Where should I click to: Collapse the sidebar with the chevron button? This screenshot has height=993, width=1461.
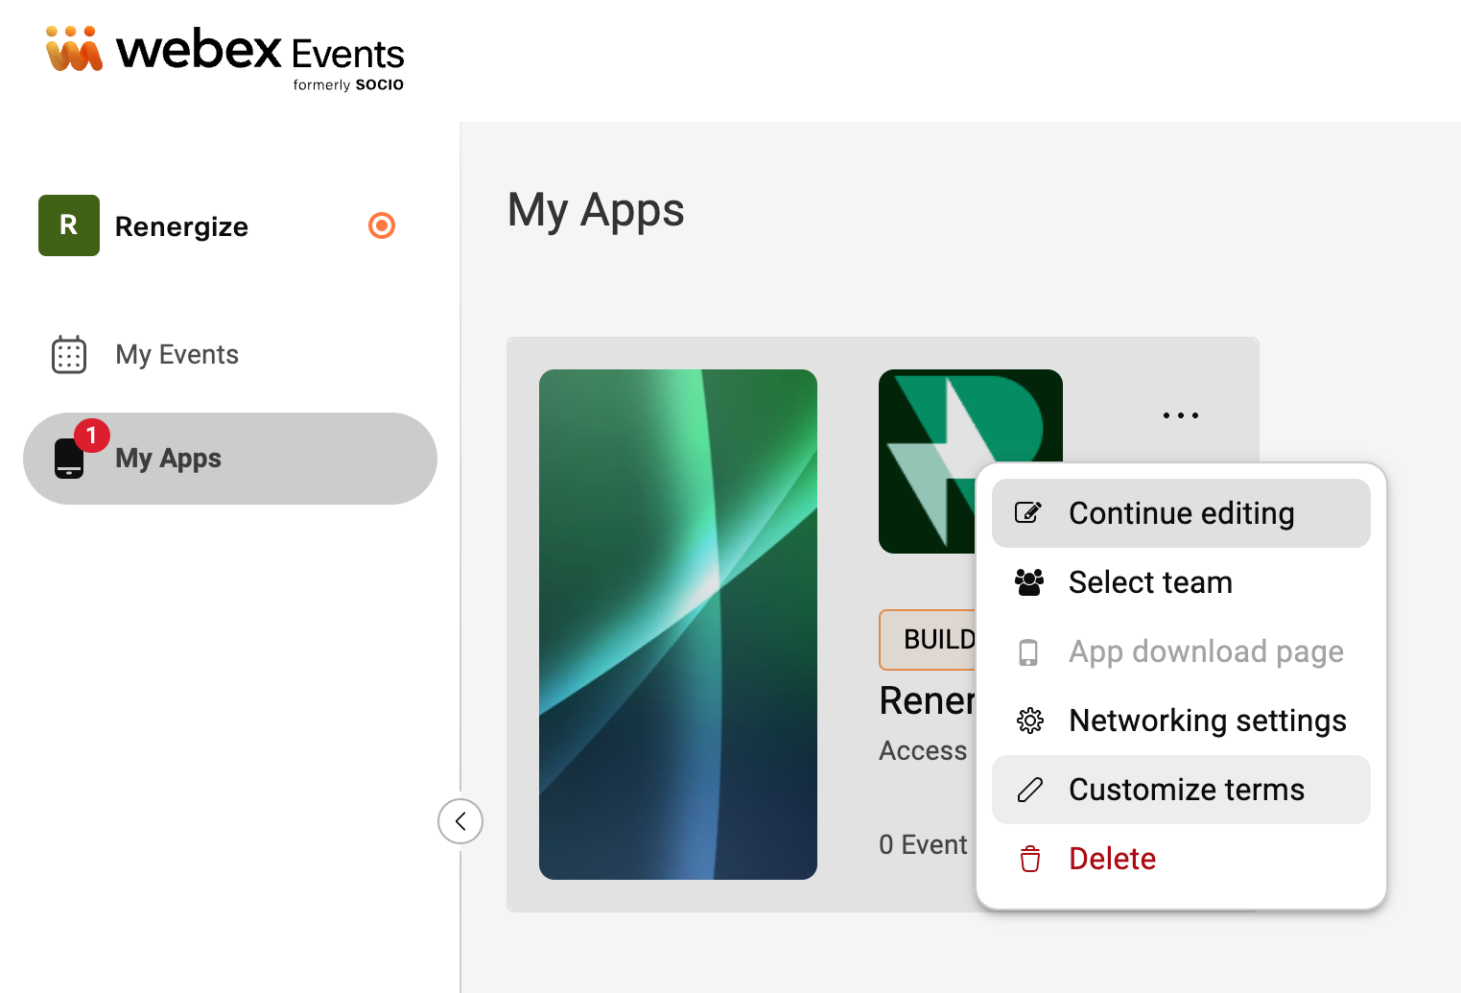click(x=460, y=821)
